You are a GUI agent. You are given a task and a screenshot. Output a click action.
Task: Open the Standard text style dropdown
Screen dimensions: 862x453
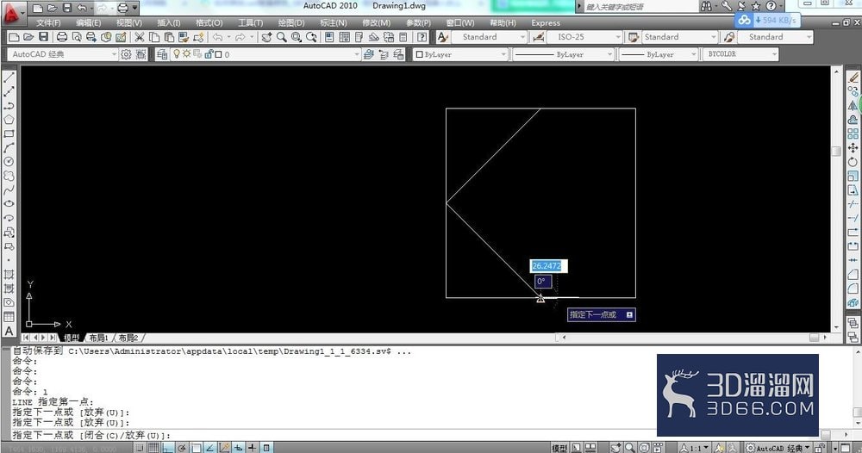click(489, 37)
